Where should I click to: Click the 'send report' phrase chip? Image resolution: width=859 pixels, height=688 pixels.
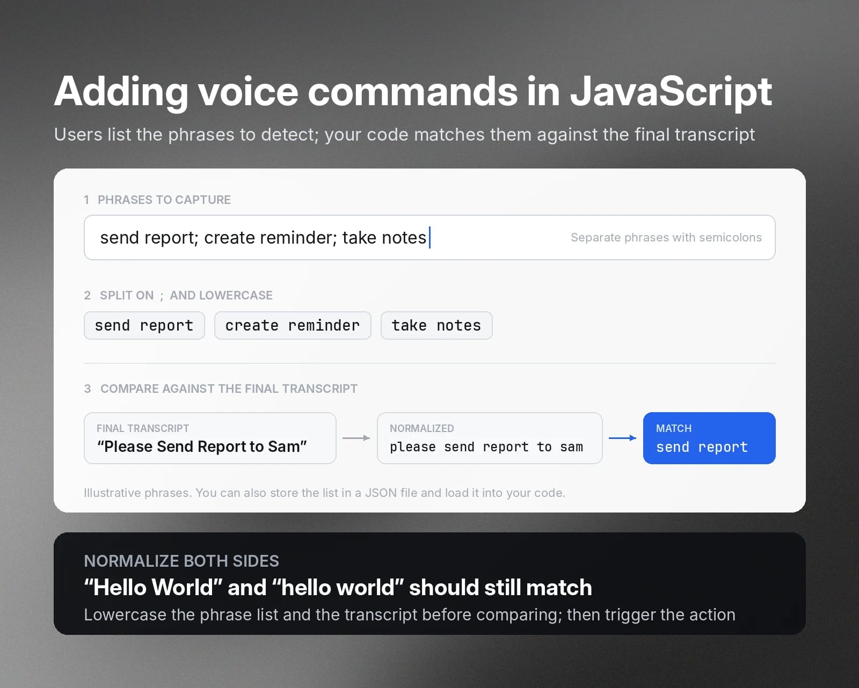tap(144, 325)
